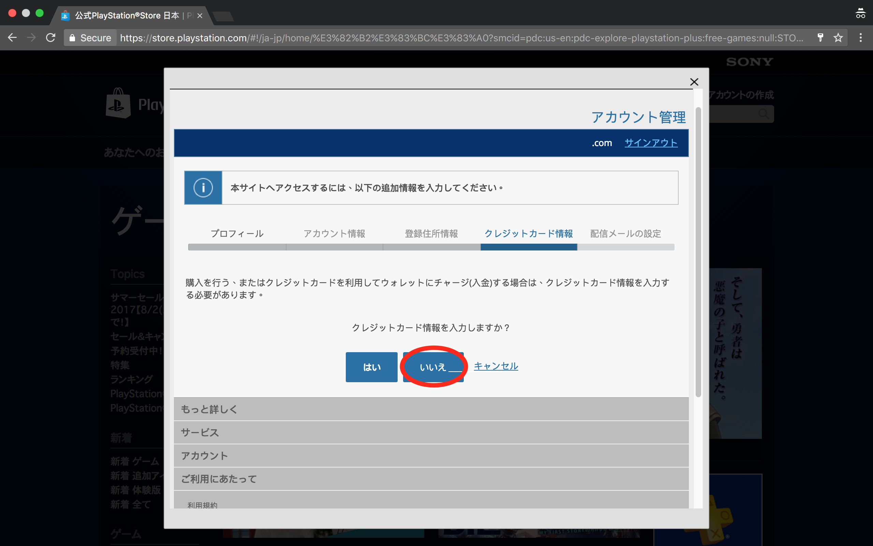Select the プロフィール step tab
The width and height of the screenshot is (873, 546).
(237, 234)
